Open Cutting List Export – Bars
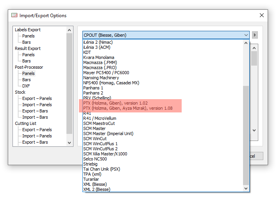This screenshot has width=277, height=203. click(x=35, y=142)
